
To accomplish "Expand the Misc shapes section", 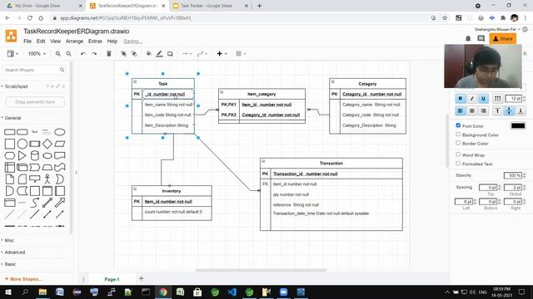I will click(x=8, y=240).
